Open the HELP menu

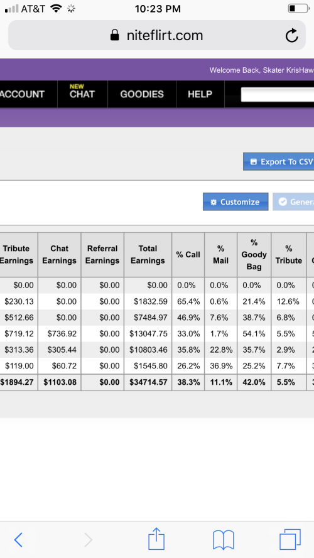200,94
